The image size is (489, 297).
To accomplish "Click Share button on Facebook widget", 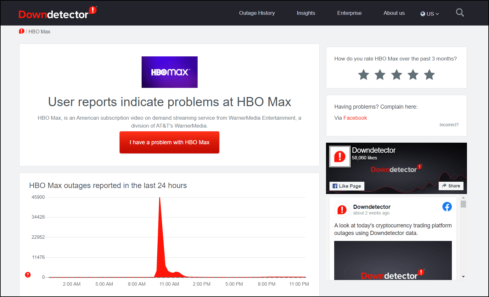I will click(x=451, y=186).
